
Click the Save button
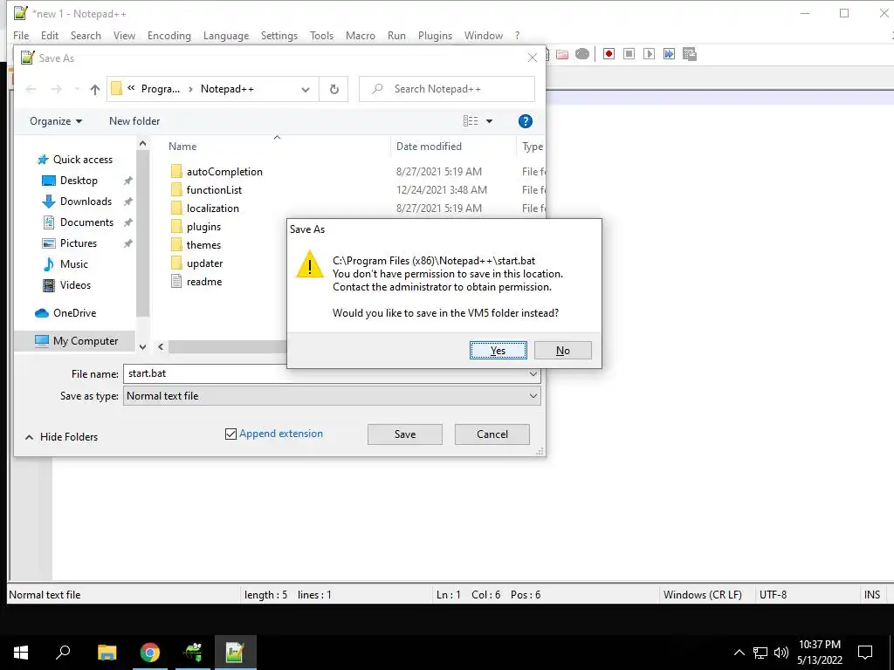point(405,434)
